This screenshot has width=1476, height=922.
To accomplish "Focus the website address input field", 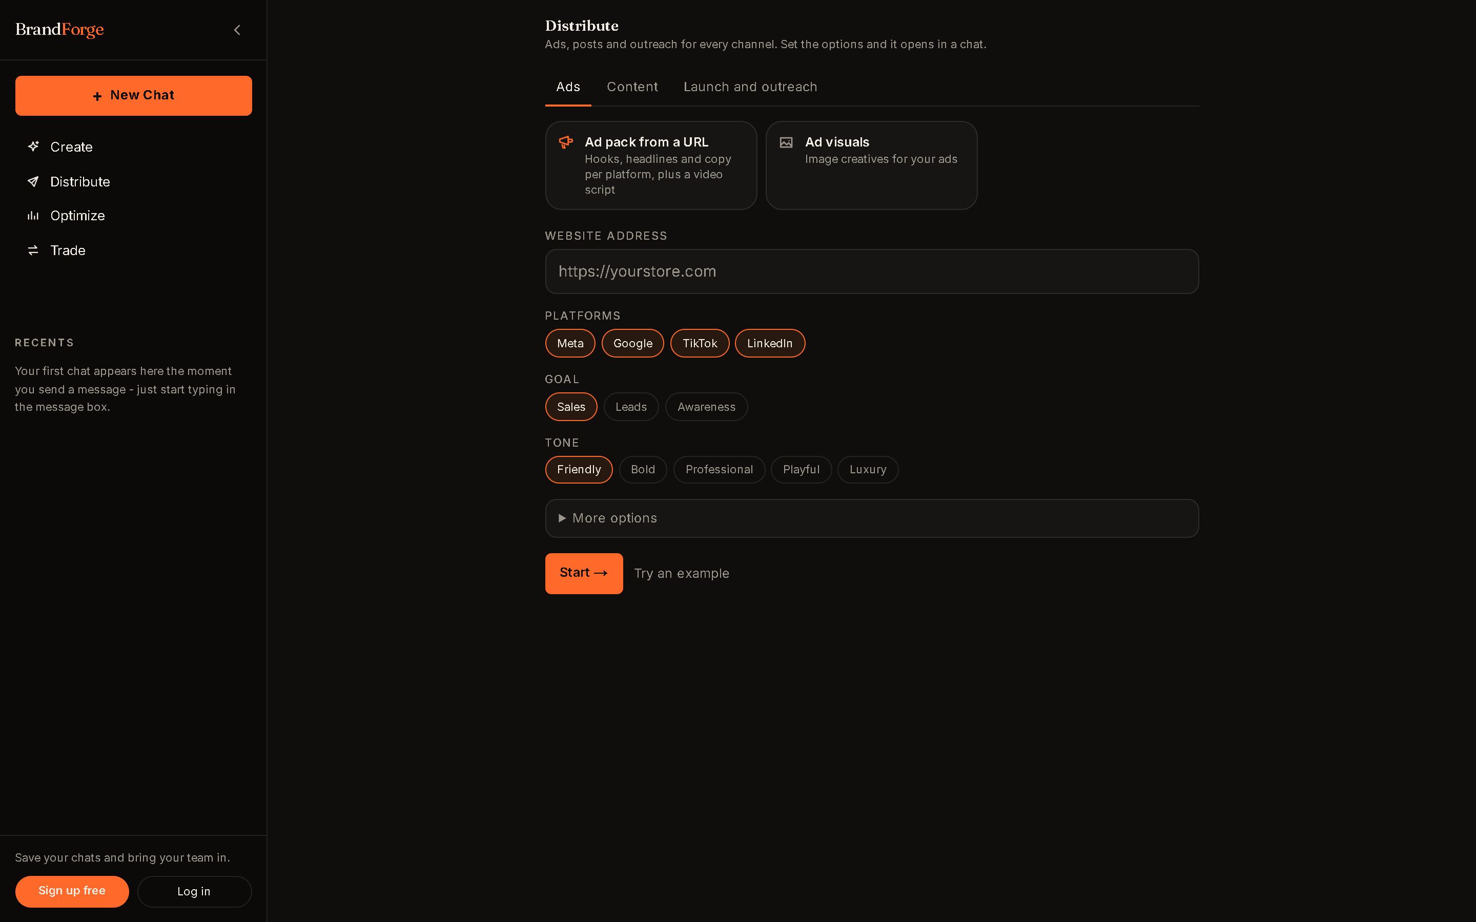I will click(872, 271).
